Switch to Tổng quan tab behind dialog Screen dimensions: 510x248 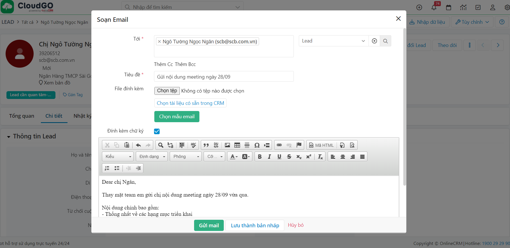point(22,116)
